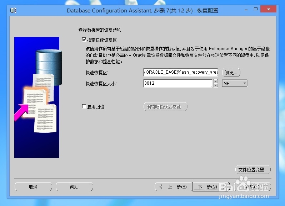Image resolution: width=285 pixels, height=206 pixels.
Task: Enable the 启用归档 checkbox
Action: [x=84, y=106]
